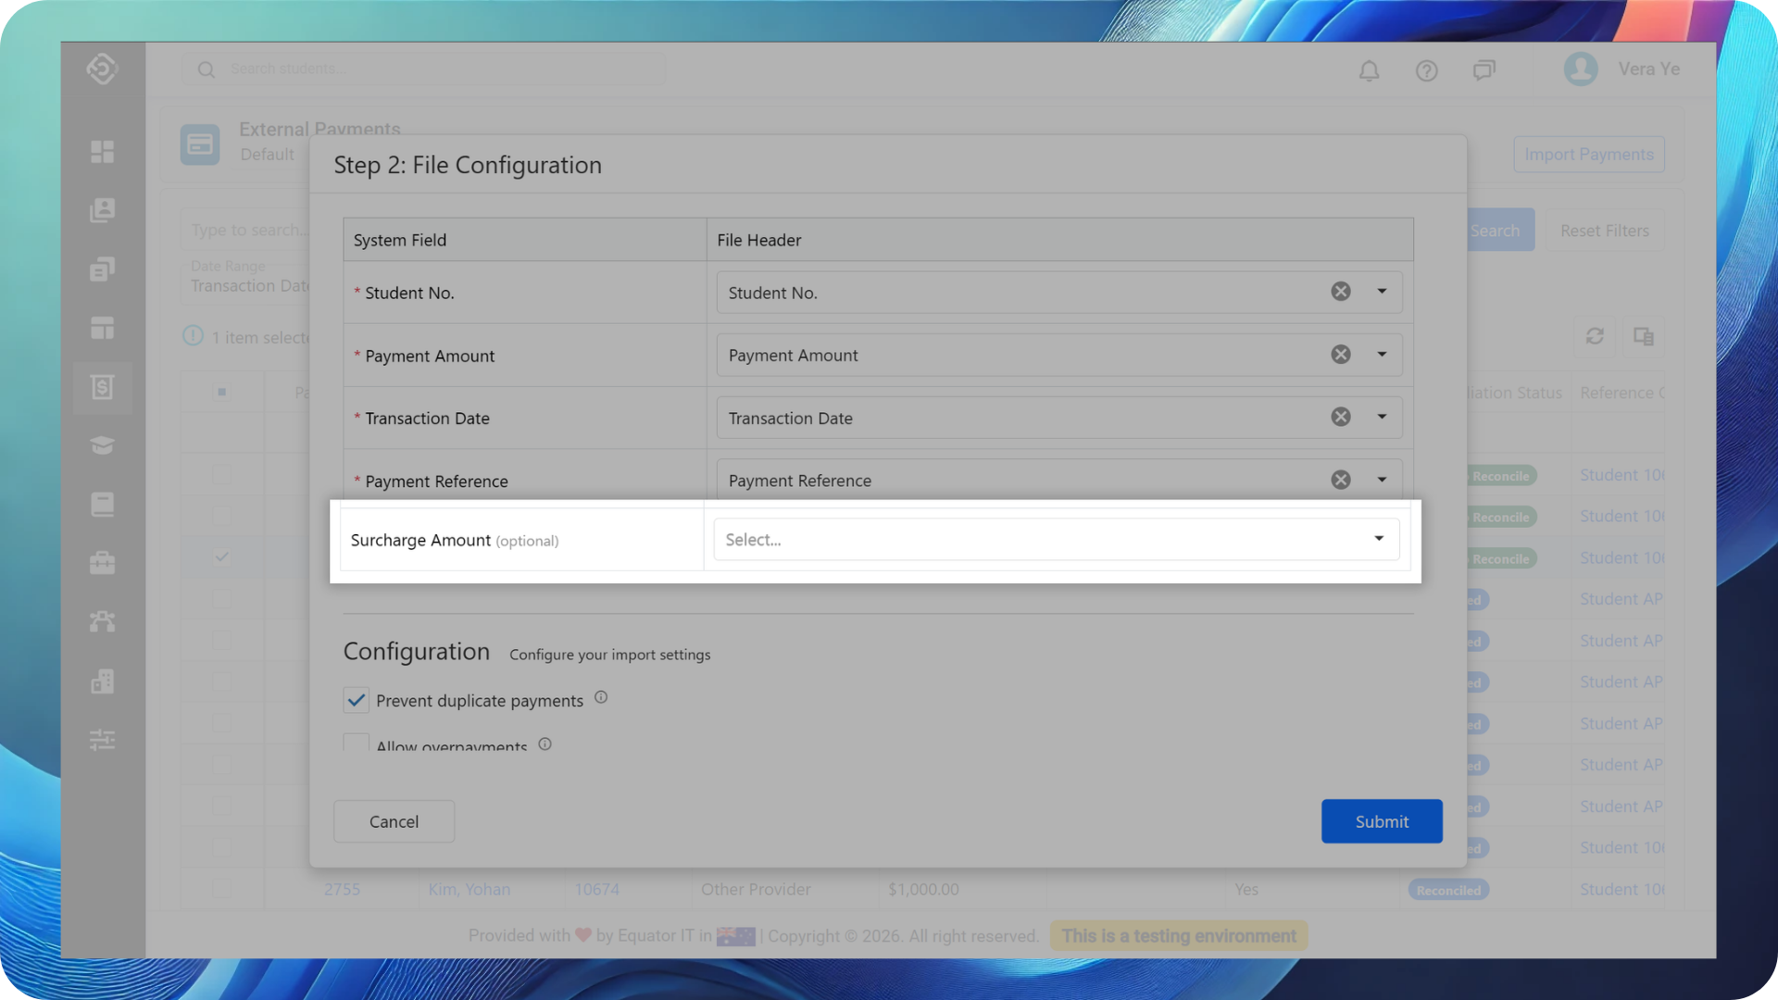Show info about Prevent duplicate payments
This screenshot has height=1000, width=1778.
coord(601,698)
